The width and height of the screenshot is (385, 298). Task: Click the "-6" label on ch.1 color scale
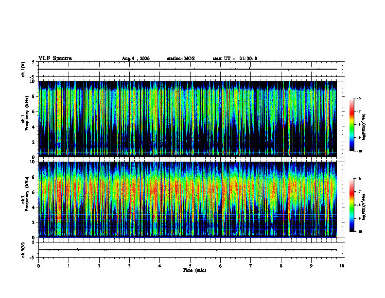tap(359, 98)
